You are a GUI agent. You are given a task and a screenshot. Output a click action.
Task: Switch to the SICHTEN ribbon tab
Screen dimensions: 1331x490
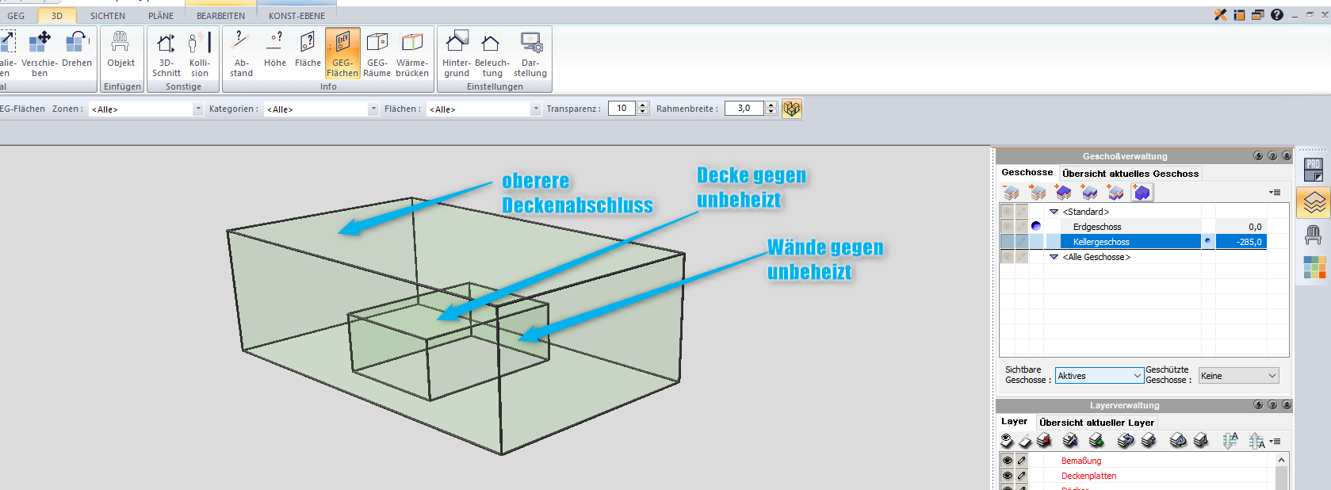[x=107, y=16]
